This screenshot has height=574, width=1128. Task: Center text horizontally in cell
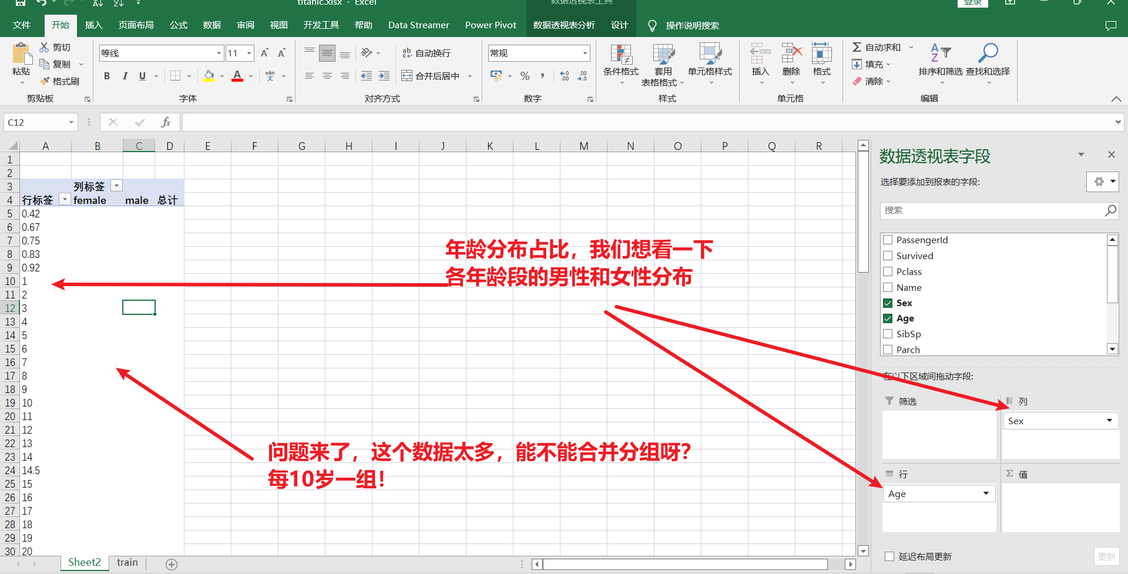click(327, 76)
